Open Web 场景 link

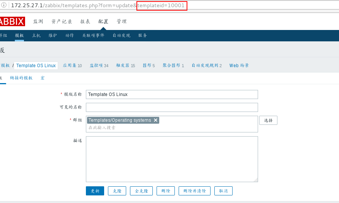(239, 65)
